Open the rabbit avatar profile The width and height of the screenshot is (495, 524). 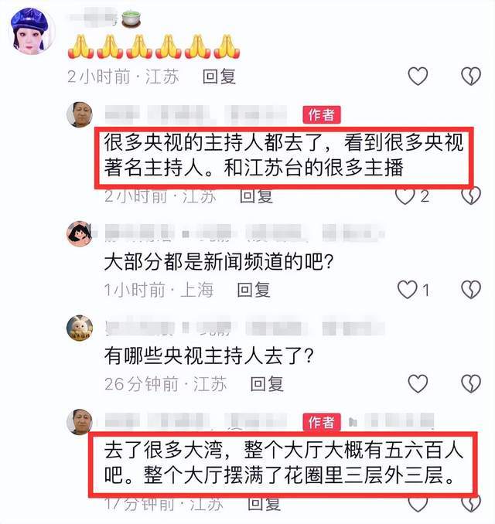point(80,328)
